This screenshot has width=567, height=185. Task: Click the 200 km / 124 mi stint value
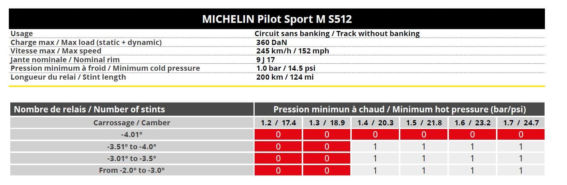pyautogui.click(x=285, y=77)
